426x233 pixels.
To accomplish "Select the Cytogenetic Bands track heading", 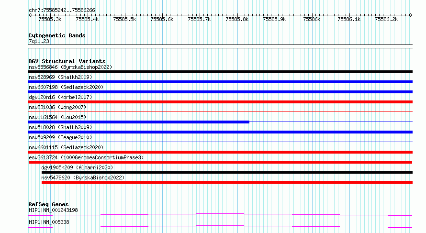I will pyautogui.click(x=57, y=35).
